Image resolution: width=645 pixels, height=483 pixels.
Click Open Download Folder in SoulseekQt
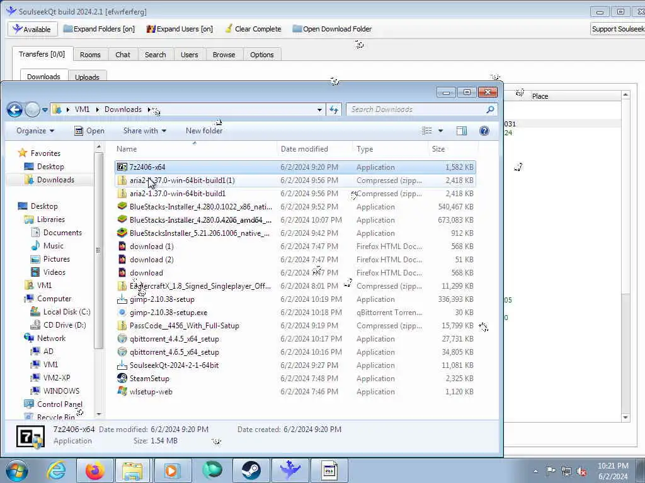tap(332, 29)
